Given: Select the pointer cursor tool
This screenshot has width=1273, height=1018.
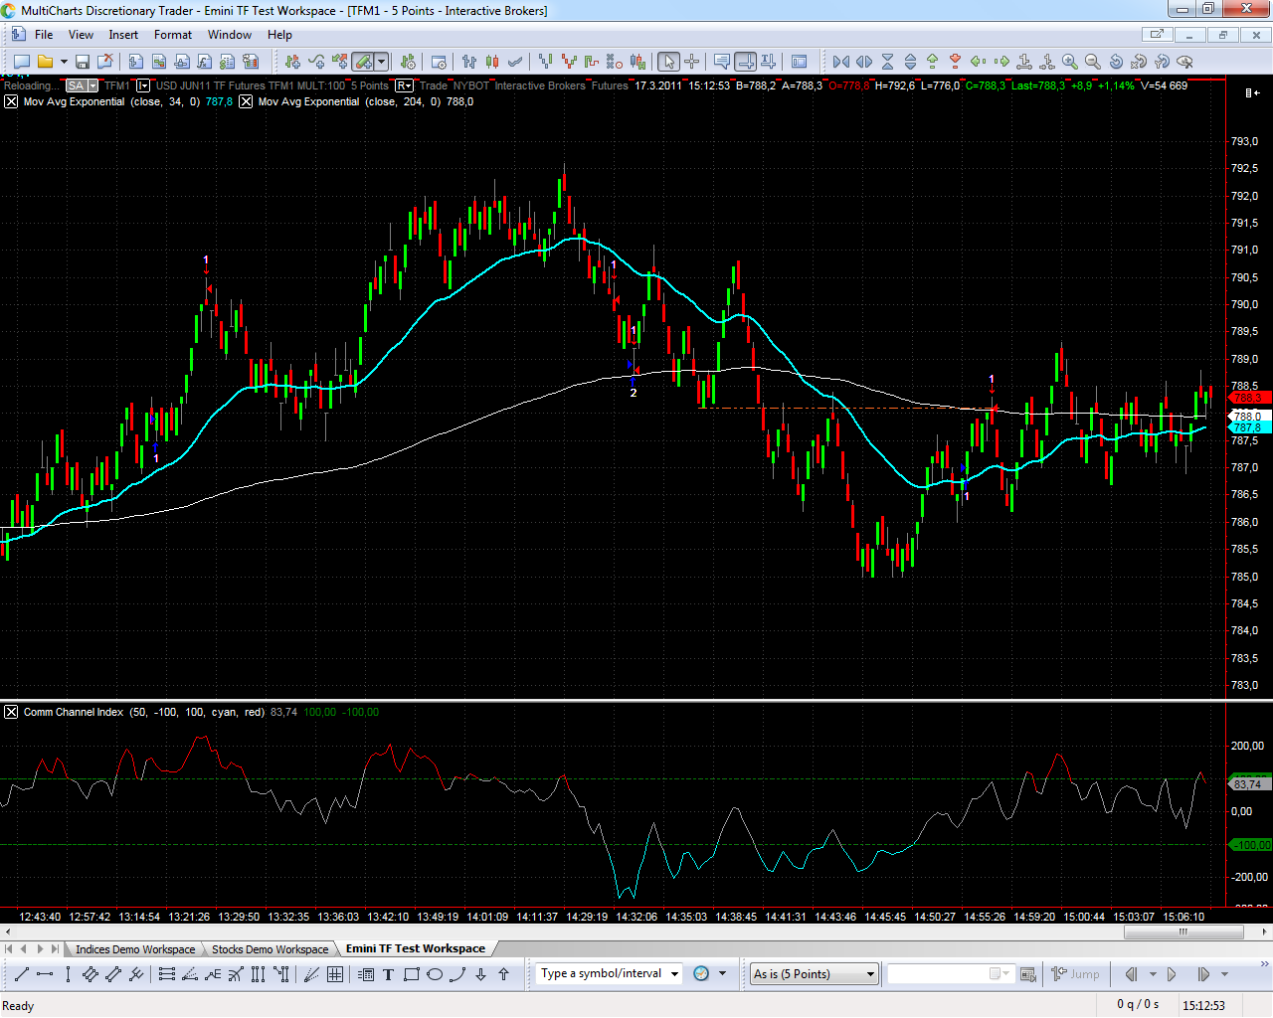Looking at the screenshot, I should (x=668, y=62).
